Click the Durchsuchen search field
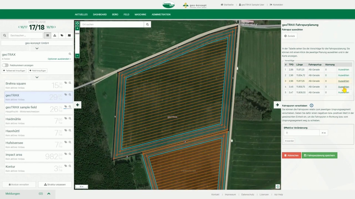Image resolution: width=355 pixels, height=199 pixels. point(26,35)
